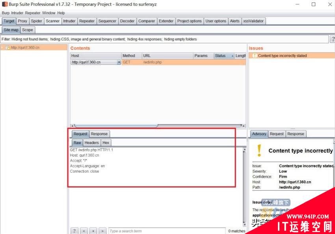Select the Scope sub-tab
The height and width of the screenshot is (234, 335).
28,30
